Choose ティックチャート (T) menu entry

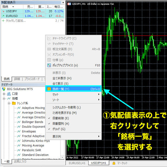[73, 44]
